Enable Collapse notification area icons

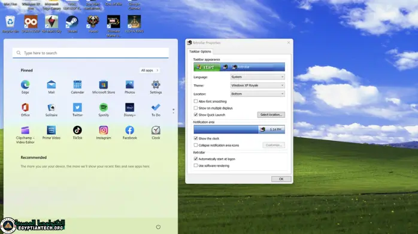pyautogui.click(x=196, y=145)
